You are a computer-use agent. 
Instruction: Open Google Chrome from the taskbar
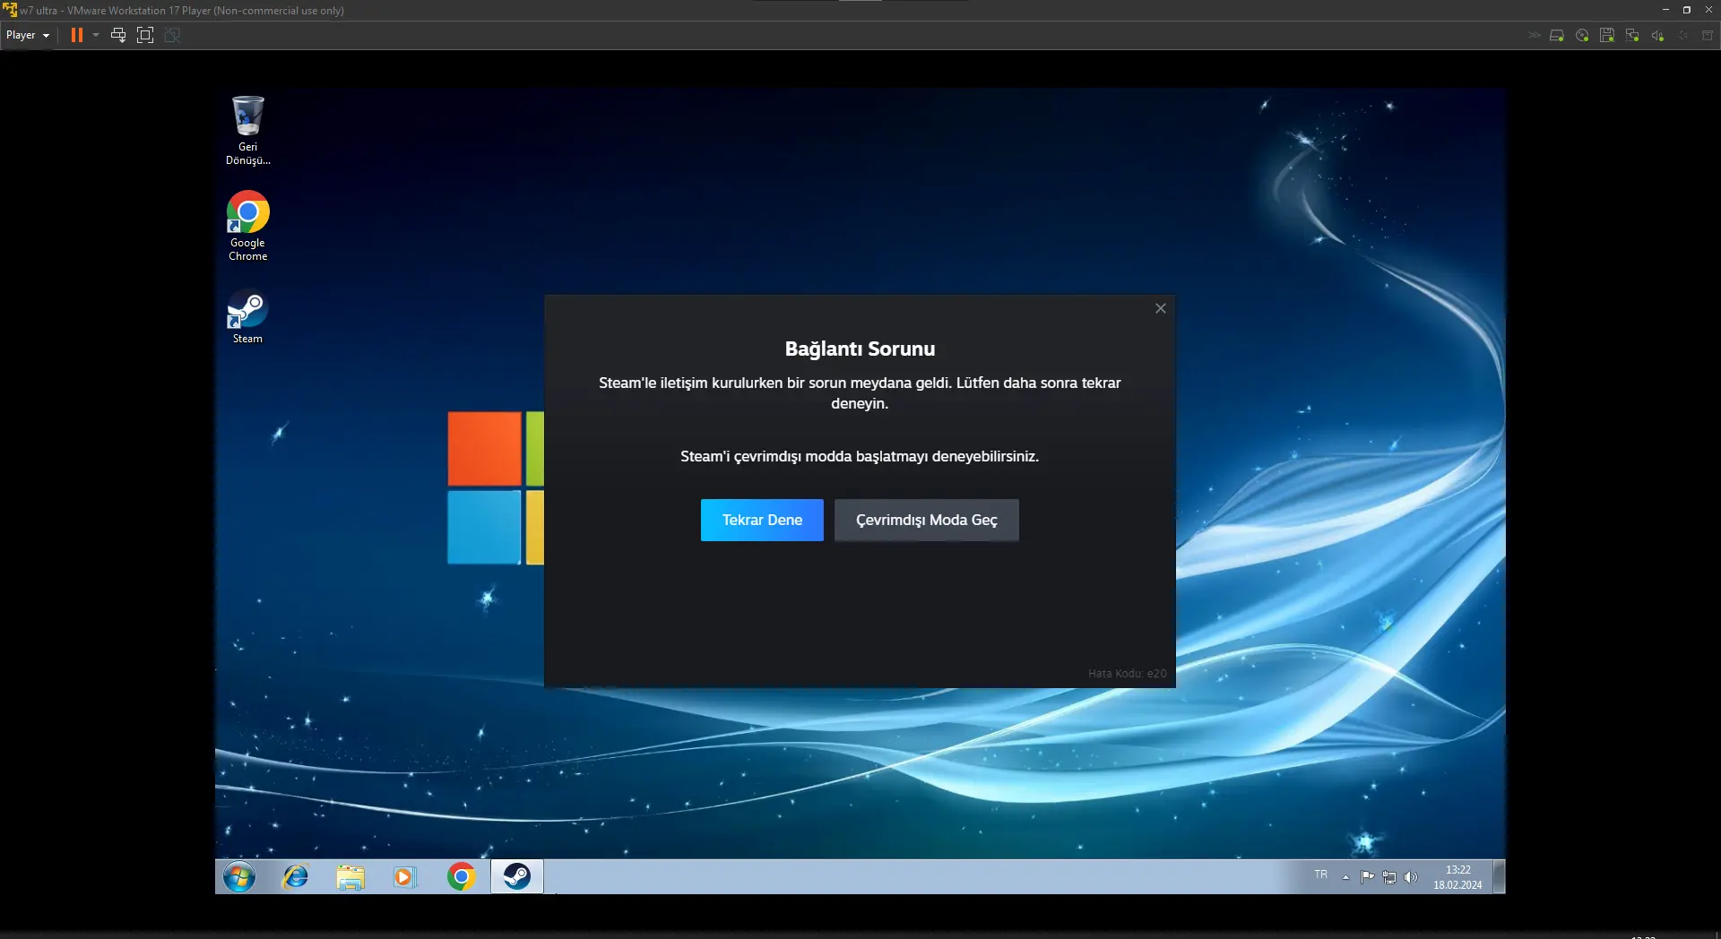tap(461, 877)
